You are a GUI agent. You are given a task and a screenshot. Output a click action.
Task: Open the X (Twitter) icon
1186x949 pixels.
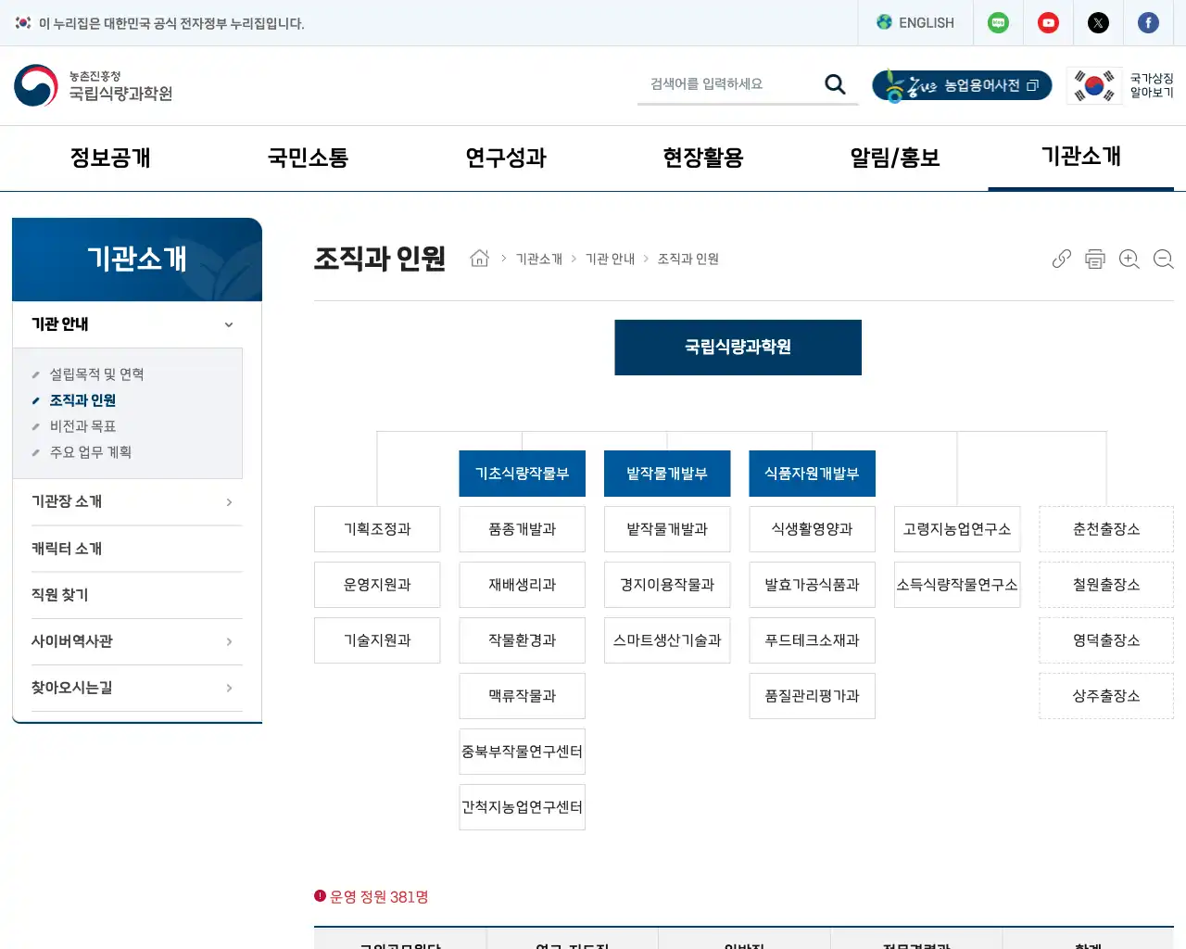[x=1098, y=22]
